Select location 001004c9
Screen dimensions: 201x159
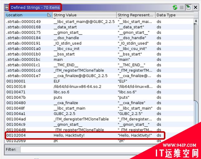coord(16,125)
